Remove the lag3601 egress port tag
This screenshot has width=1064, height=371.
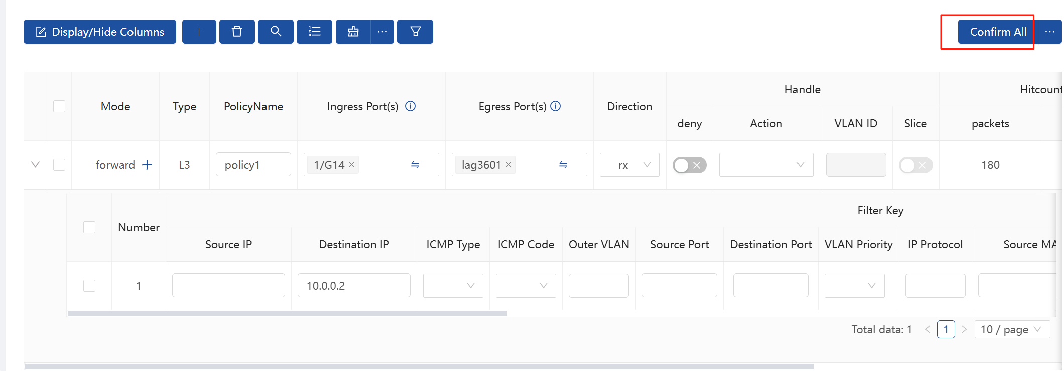tap(508, 164)
